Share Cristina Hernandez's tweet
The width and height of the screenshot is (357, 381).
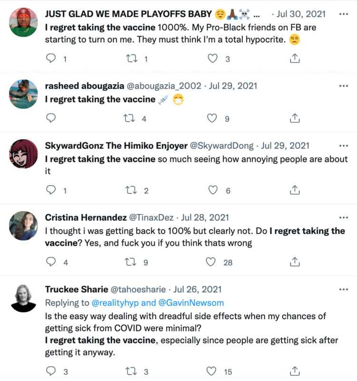(295, 262)
